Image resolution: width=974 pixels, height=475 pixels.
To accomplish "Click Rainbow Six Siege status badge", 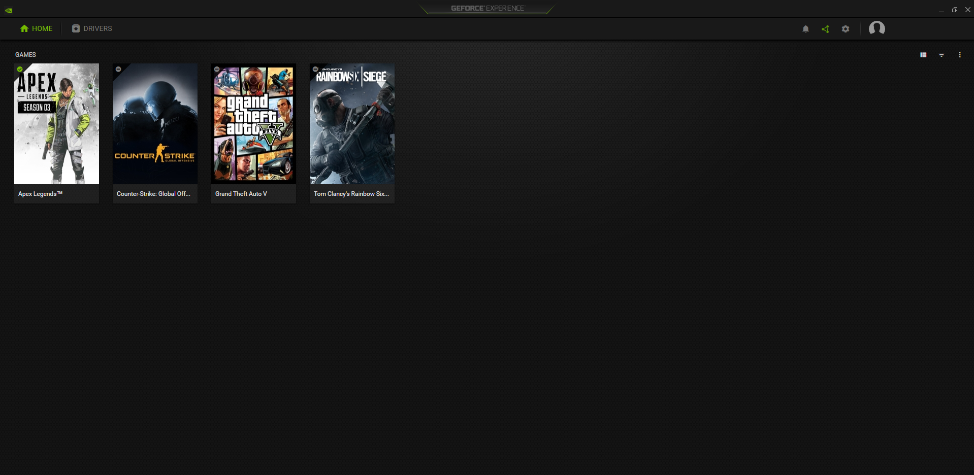I will (x=315, y=69).
